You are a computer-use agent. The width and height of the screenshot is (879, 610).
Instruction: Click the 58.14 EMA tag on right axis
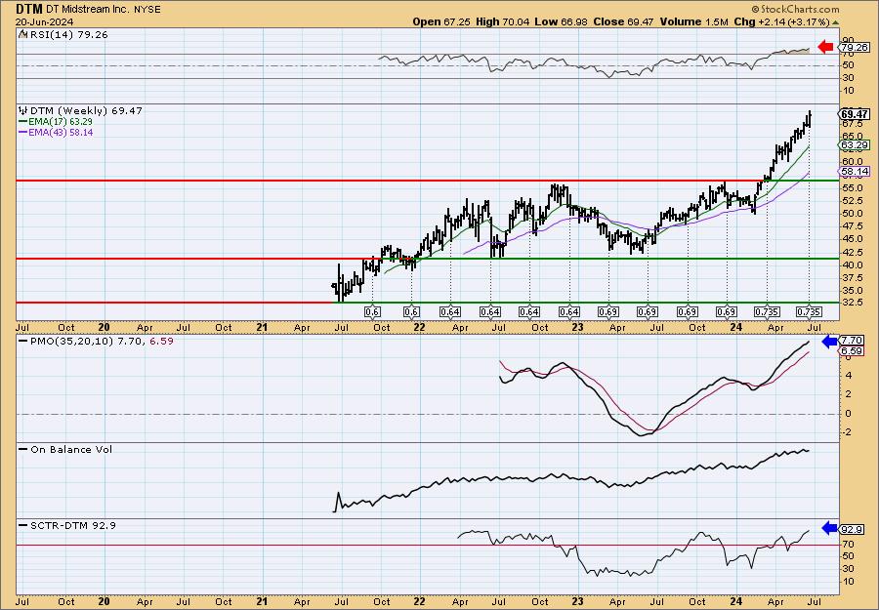(855, 172)
